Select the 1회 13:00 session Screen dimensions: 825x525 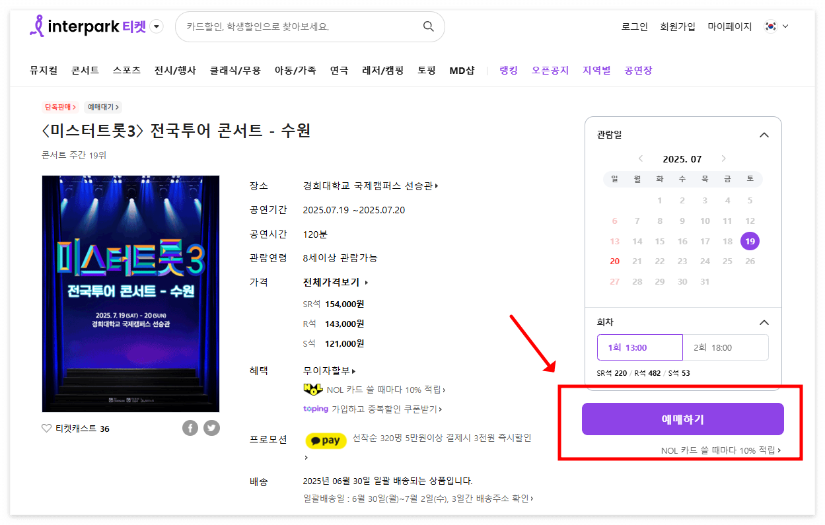[x=640, y=347]
